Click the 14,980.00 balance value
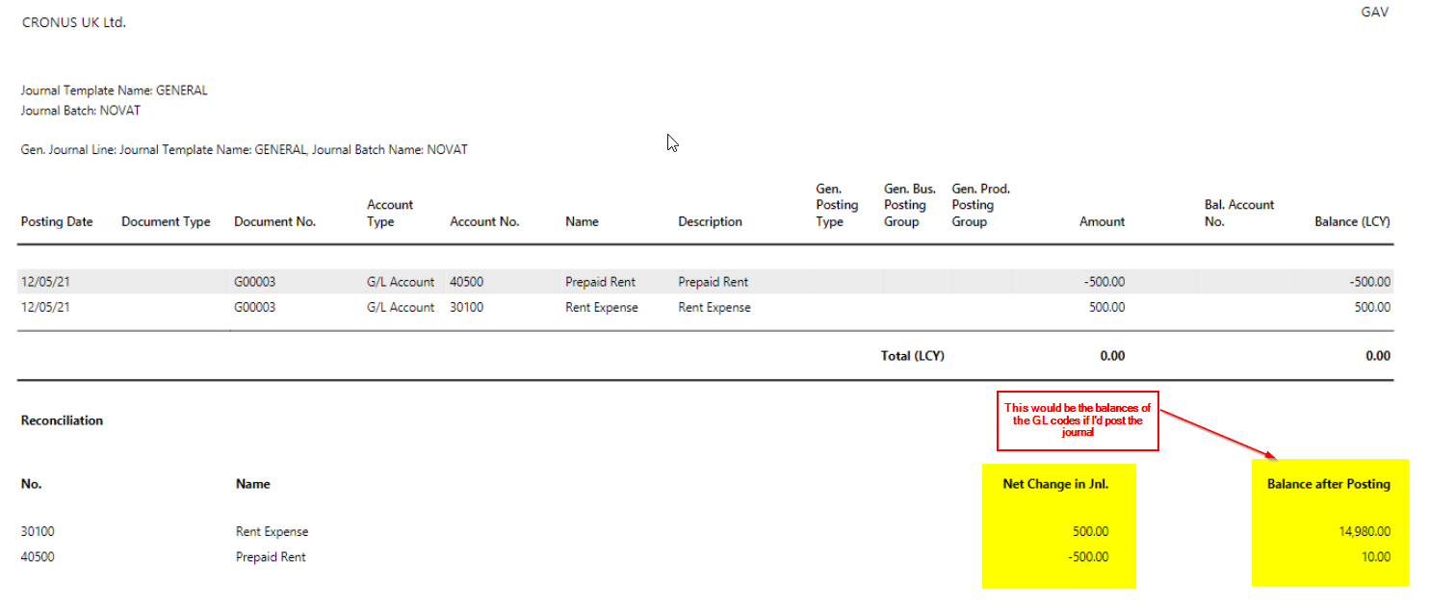The image size is (1429, 611). pos(1368,530)
